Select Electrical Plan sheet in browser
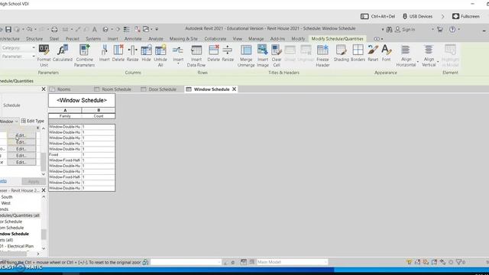Screen dimensions: 489x275 click(17, 246)
